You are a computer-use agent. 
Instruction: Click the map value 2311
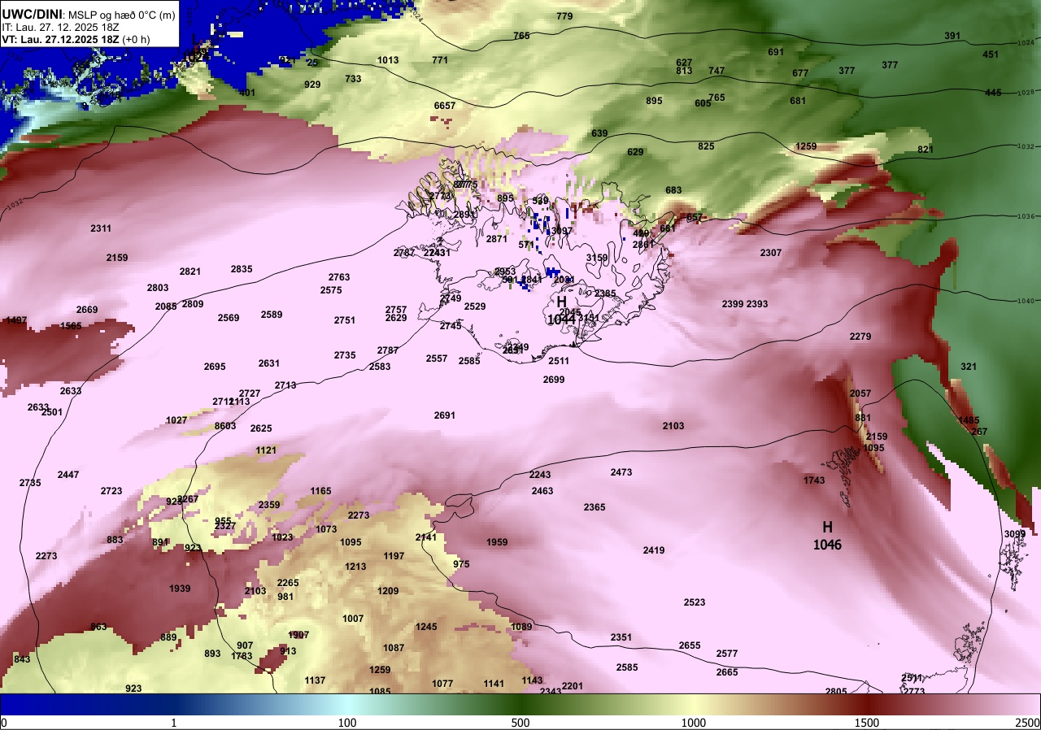coord(101,228)
